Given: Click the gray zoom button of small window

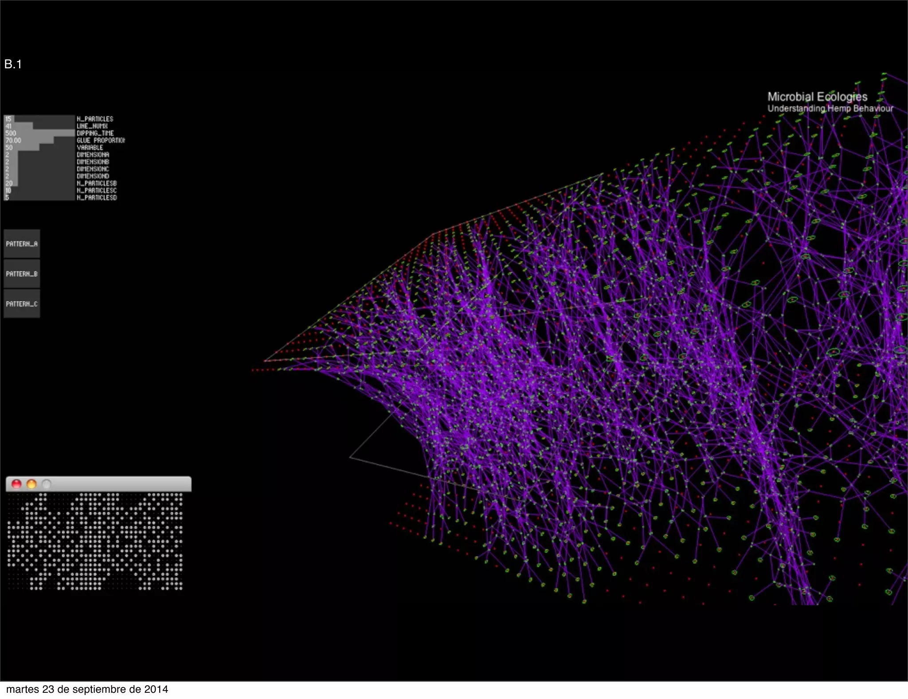Looking at the screenshot, I should [47, 484].
